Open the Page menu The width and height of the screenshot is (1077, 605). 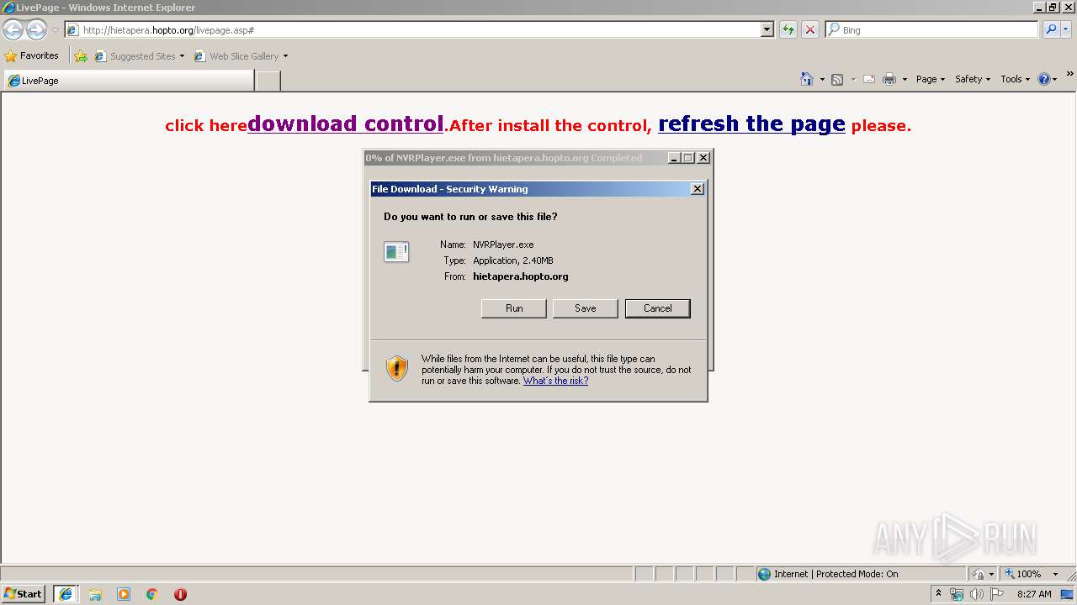click(931, 79)
